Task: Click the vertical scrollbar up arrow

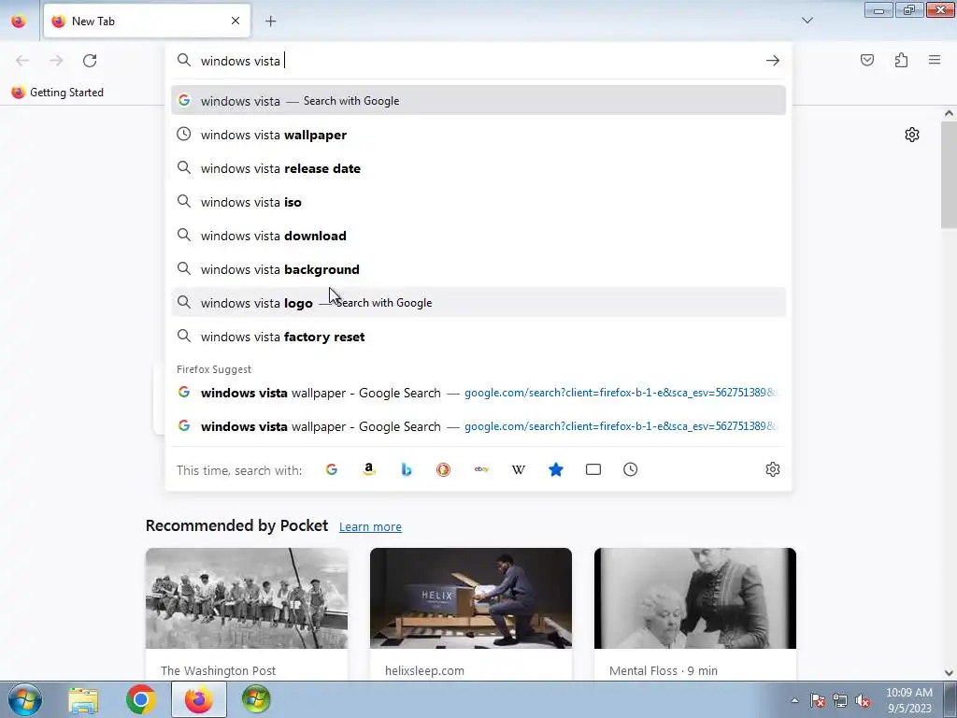Action: (949, 113)
